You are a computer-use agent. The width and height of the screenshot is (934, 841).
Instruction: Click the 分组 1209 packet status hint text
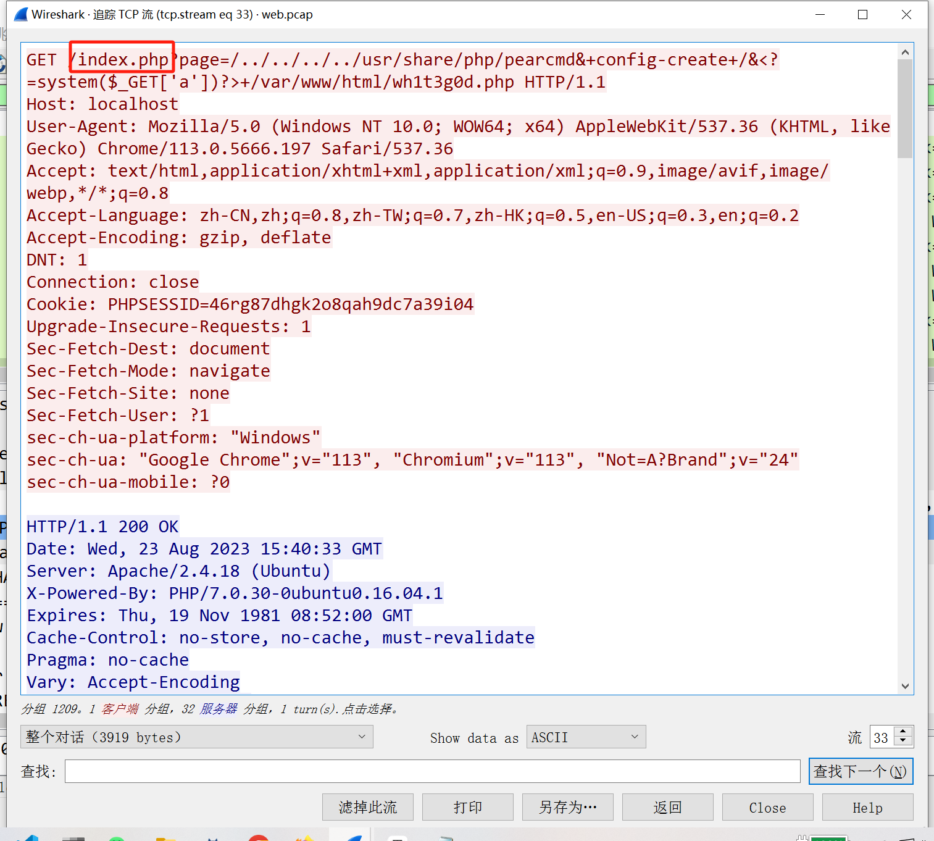210,709
